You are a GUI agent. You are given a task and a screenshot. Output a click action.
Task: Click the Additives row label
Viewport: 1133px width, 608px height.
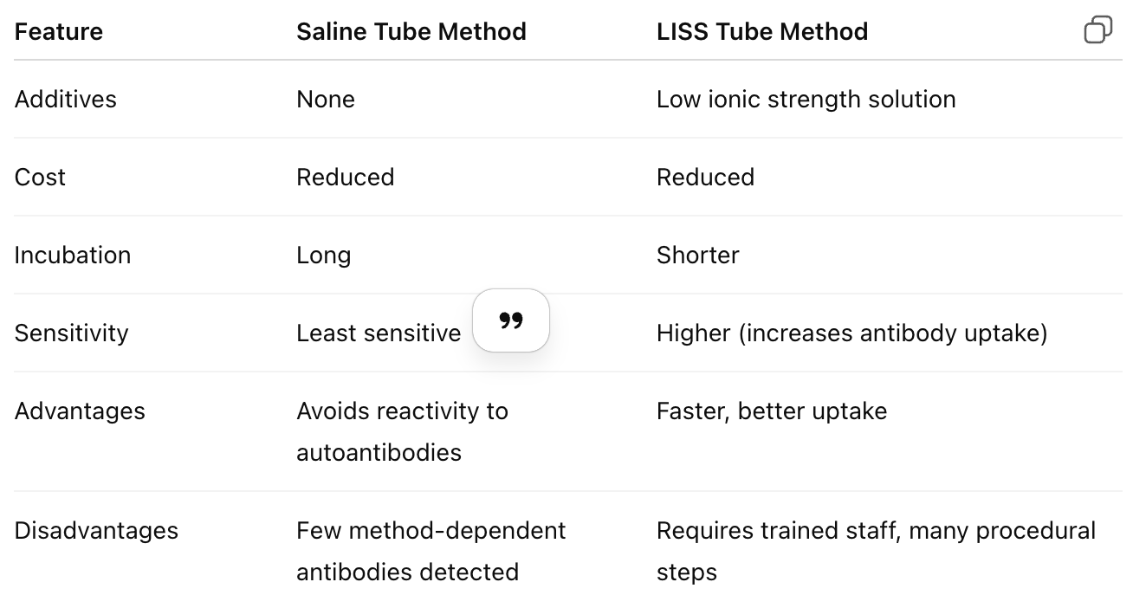tap(66, 100)
